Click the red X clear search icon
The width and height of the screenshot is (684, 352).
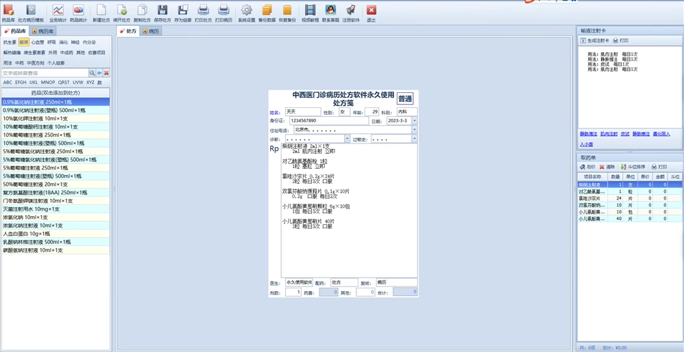coord(106,72)
